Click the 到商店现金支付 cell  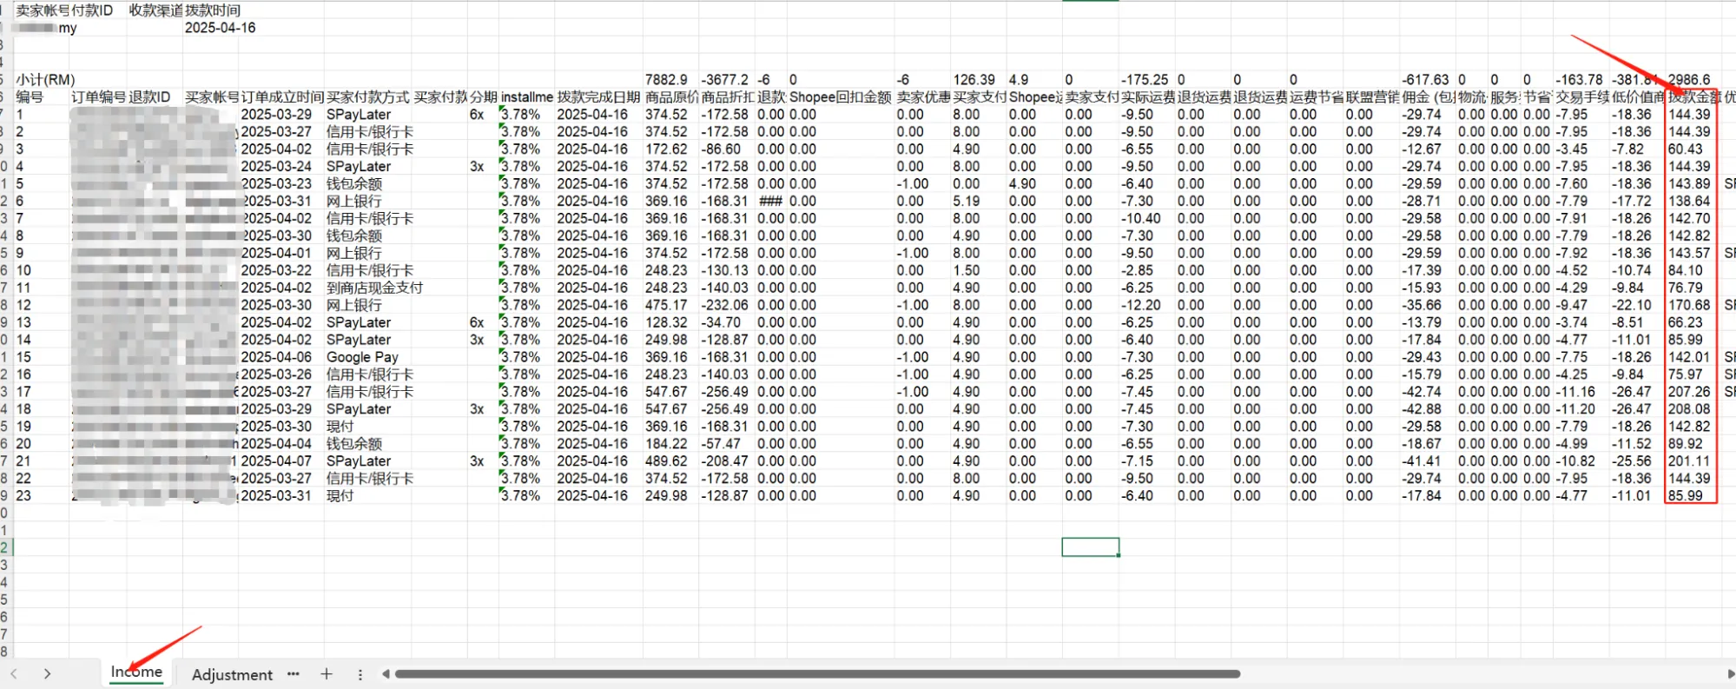[374, 288]
